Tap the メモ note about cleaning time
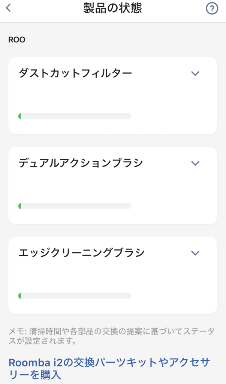The image size is (226, 384). tap(111, 336)
